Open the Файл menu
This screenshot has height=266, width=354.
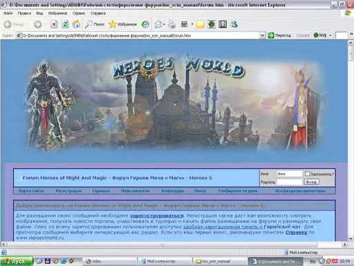pyautogui.click(x=8, y=13)
